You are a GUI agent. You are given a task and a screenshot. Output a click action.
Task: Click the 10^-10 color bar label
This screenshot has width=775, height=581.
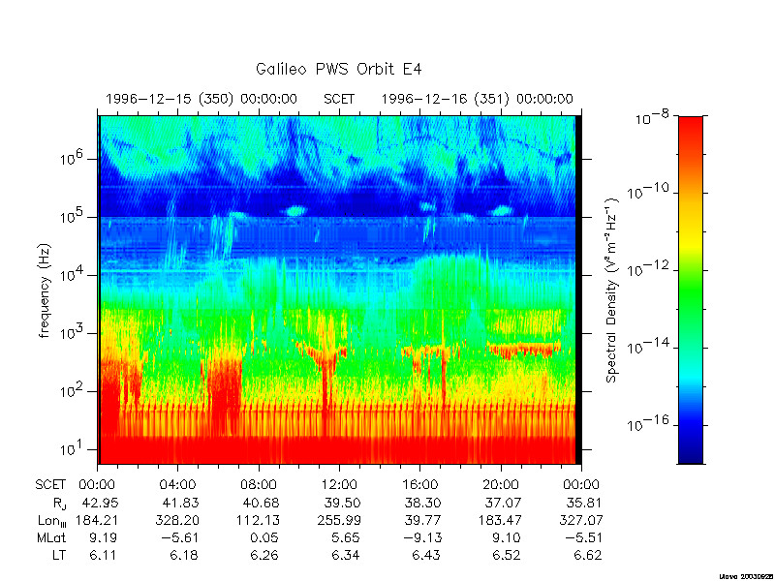[648, 191]
